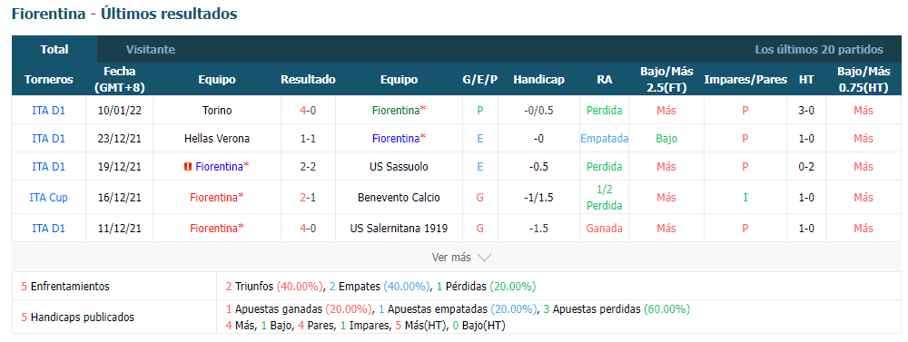The image size is (908, 342).
Task: Select the Total tab
Action: coord(54,50)
